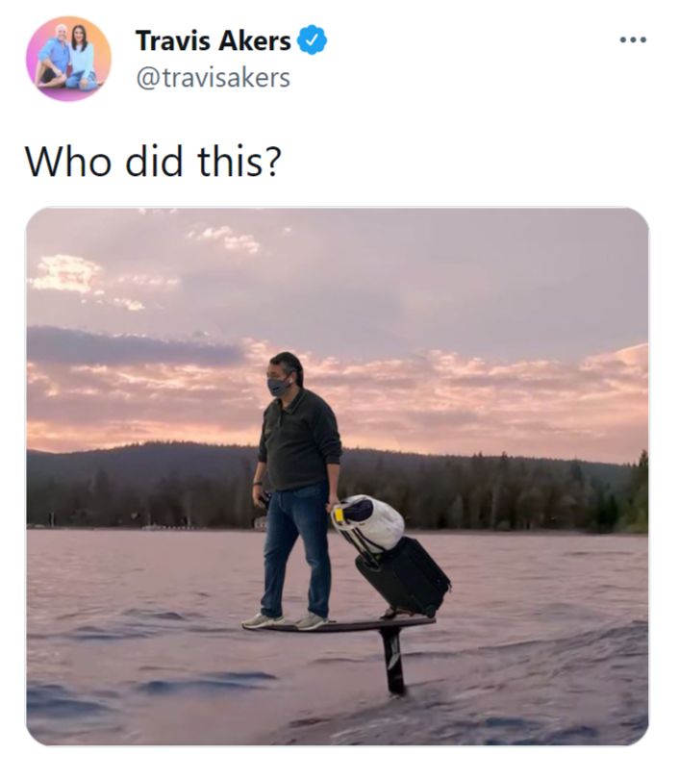The image size is (679, 779).
Task: Click the "Who did this?" tweet text
Action: (153, 161)
